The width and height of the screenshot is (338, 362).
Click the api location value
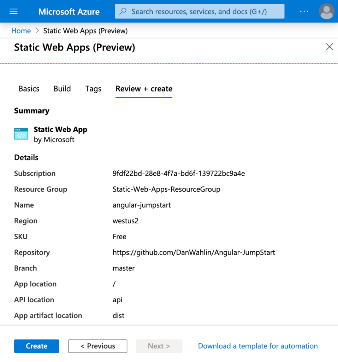pyautogui.click(x=118, y=300)
